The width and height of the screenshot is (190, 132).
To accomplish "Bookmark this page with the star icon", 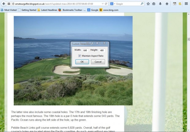I will pos(148,4).
